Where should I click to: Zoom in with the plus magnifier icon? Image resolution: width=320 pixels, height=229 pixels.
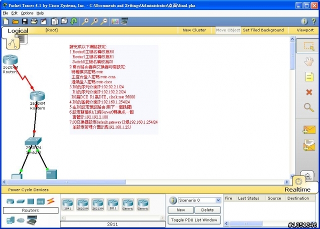click(x=85, y=21)
